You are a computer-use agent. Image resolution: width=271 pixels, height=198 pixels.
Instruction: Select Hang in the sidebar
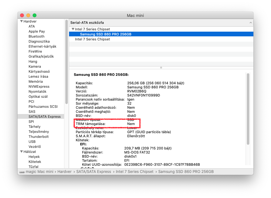coord(33,61)
